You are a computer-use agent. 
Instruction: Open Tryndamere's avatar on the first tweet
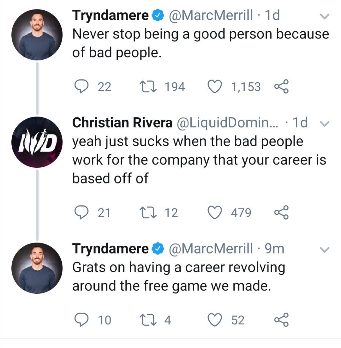(37, 35)
